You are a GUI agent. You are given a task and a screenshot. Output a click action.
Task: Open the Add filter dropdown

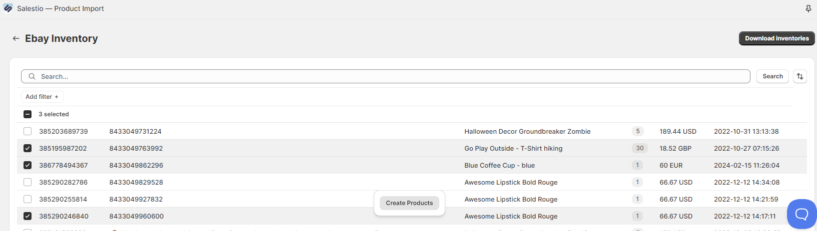43,97
